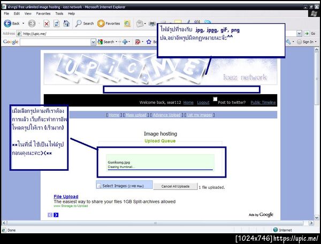Open the File Upload ad link
The image size is (321, 244).
click(x=66, y=196)
